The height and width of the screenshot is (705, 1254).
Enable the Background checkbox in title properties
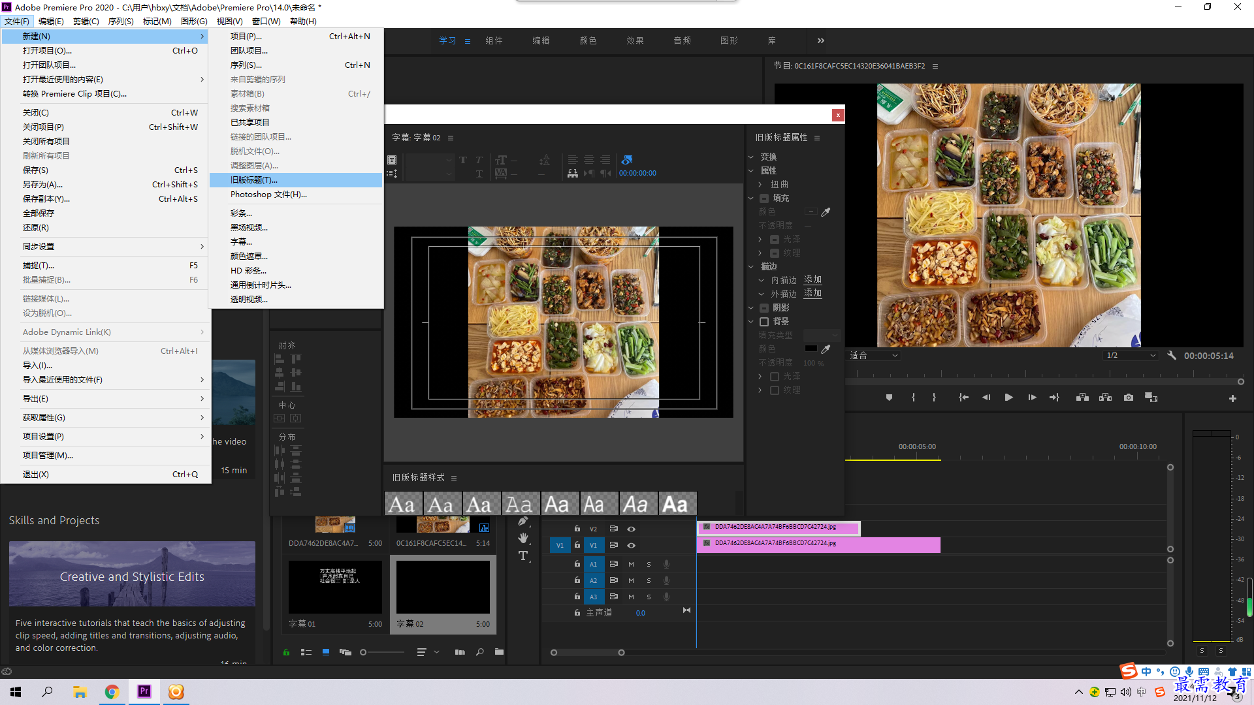coord(764,322)
